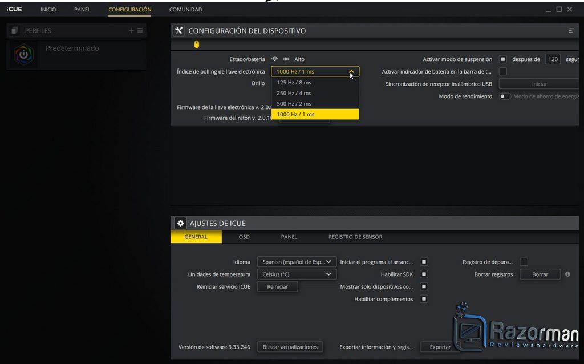Open the PANEL top menu
584x364 pixels.
click(82, 9)
